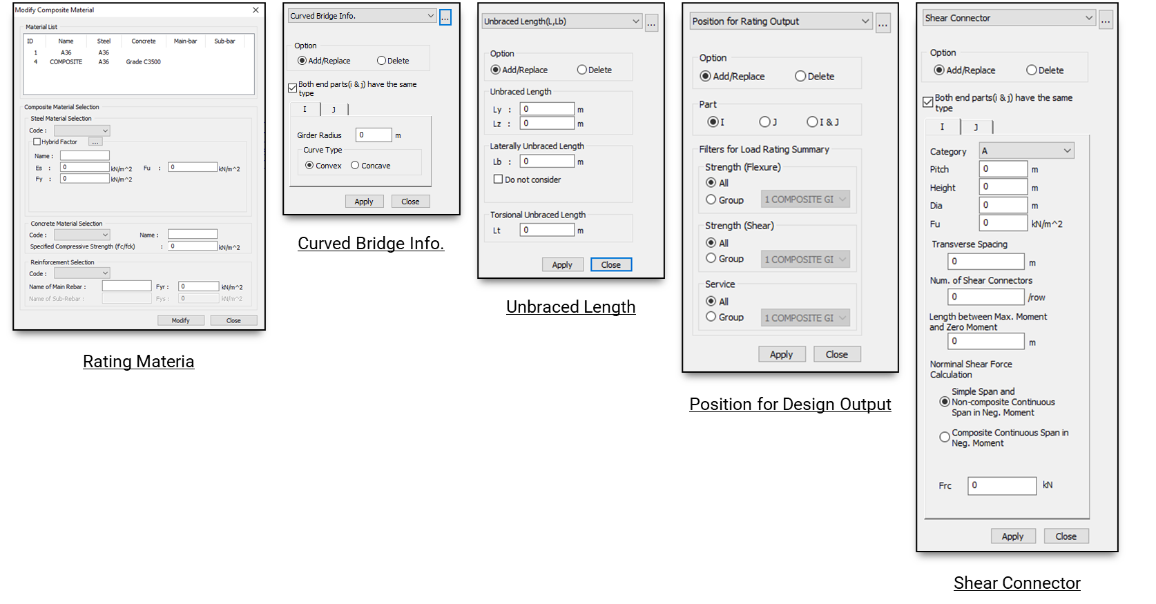The height and width of the screenshot is (604, 1156).
Task: Open the Steel Material Code dropdown
Action: tap(82, 130)
